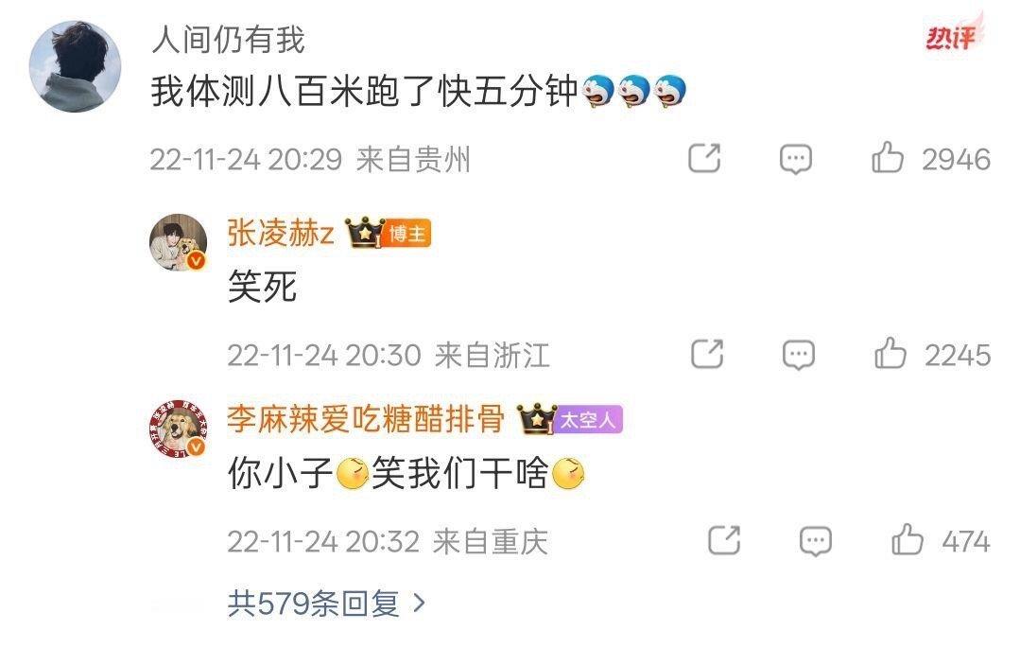Open reply bubble on 笑死 comment
1020x648 pixels.
798,355
